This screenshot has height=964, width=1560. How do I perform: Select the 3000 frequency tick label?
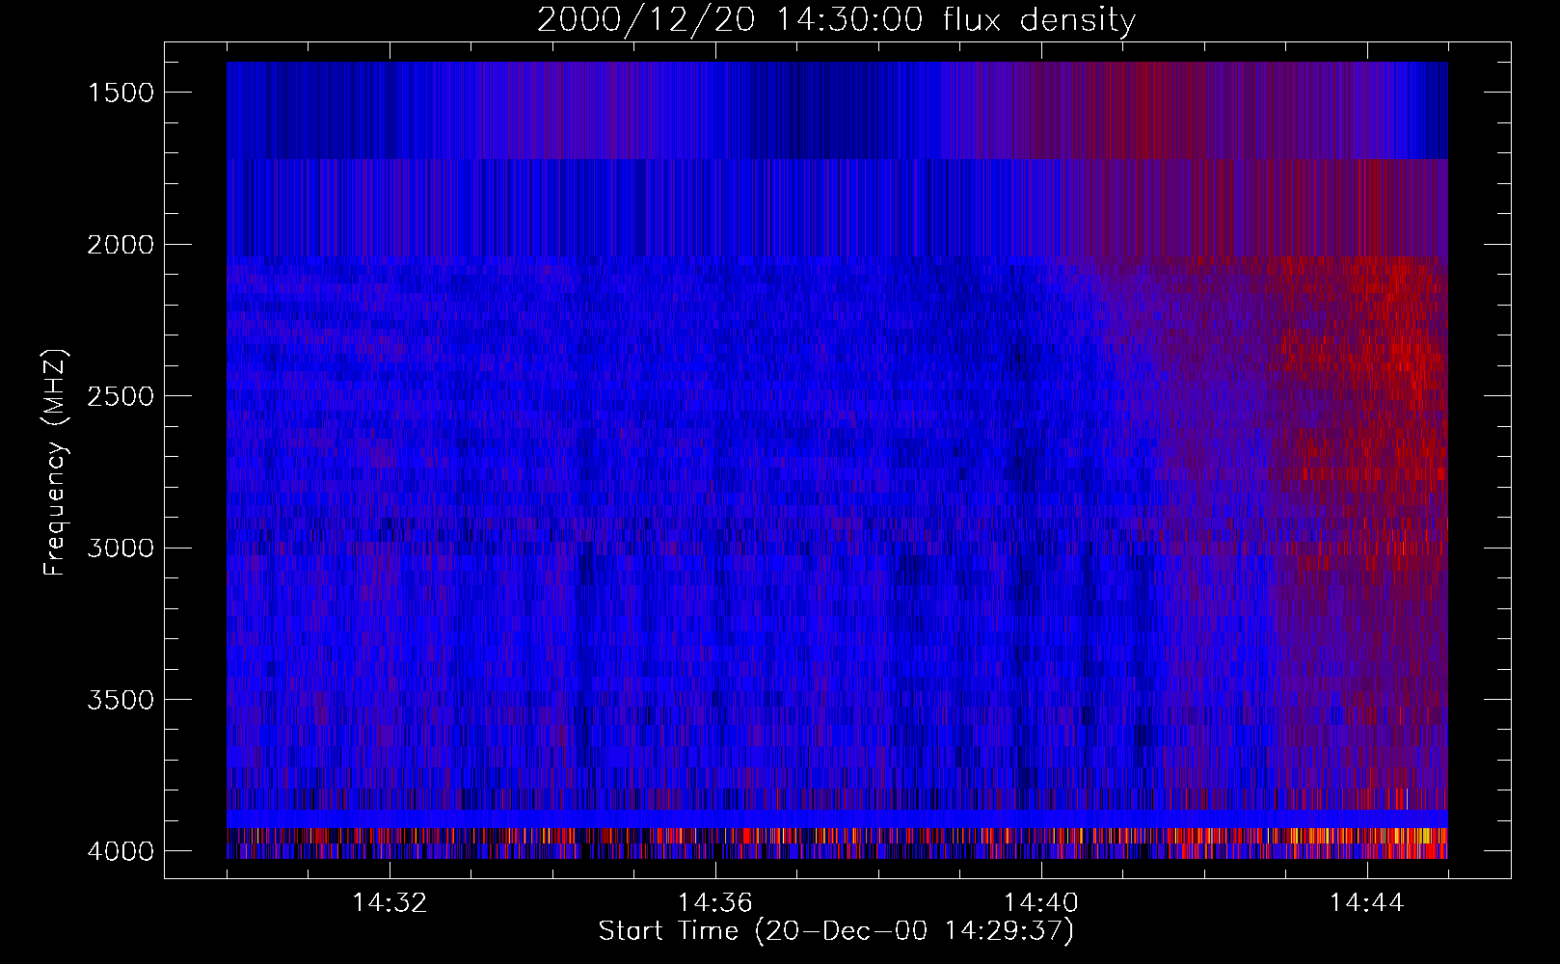[121, 549]
